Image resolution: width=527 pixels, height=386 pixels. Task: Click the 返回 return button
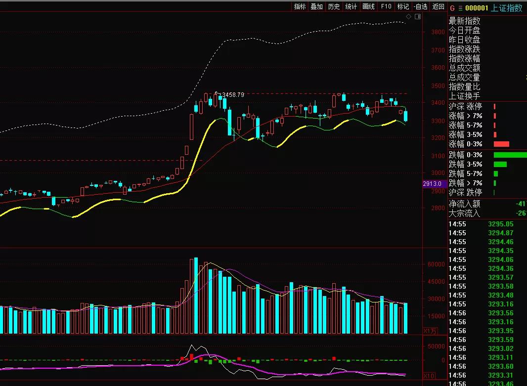[x=439, y=6]
